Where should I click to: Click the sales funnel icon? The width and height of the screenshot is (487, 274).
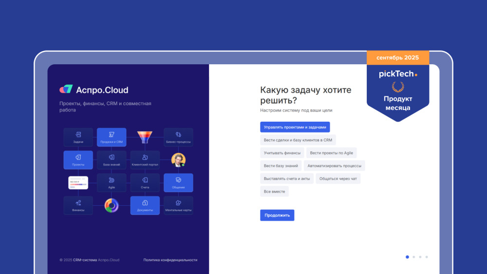145,137
